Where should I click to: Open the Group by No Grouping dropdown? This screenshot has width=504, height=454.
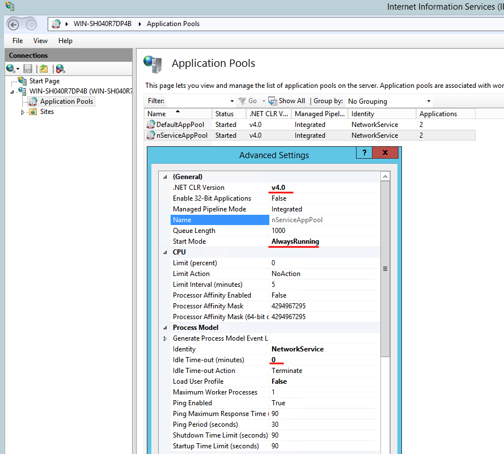[389, 101]
